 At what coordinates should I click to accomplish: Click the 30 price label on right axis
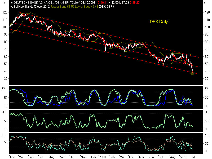pos(207,78)
